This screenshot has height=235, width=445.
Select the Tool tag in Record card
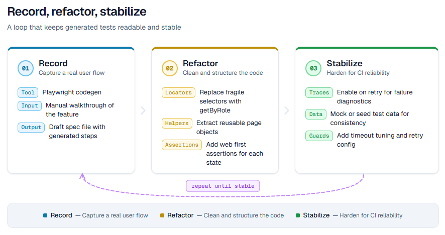point(28,92)
